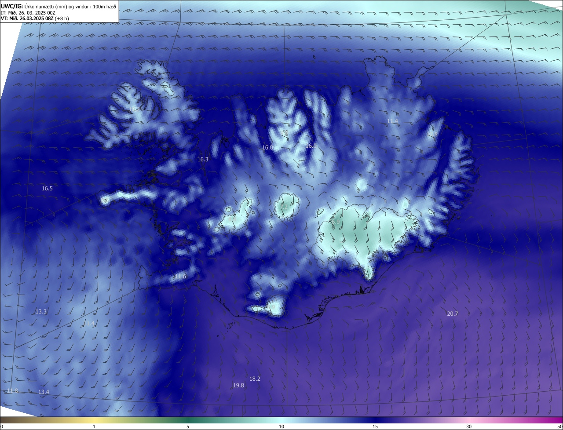Click the 11.8 value at the bottom-left corner

[x=13, y=391]
